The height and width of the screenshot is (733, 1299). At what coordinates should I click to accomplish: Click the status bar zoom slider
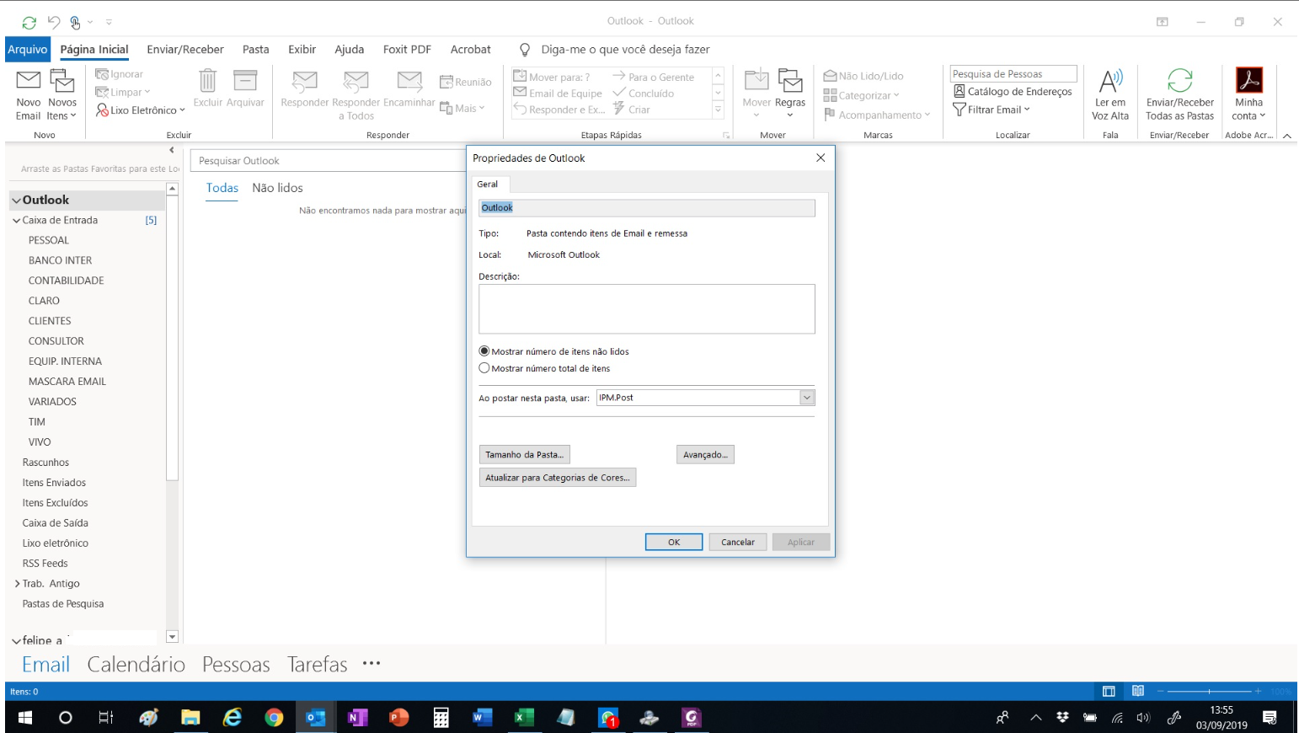pyautogui.click(x=1209, y=692)
